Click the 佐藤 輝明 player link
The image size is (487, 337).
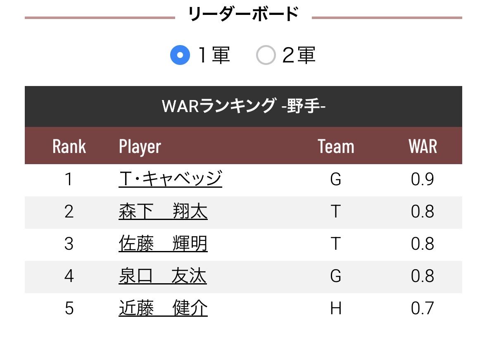[163, 244]
